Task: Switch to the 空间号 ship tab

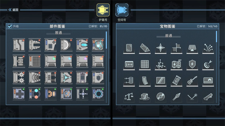Action: [x=122, y=10]
